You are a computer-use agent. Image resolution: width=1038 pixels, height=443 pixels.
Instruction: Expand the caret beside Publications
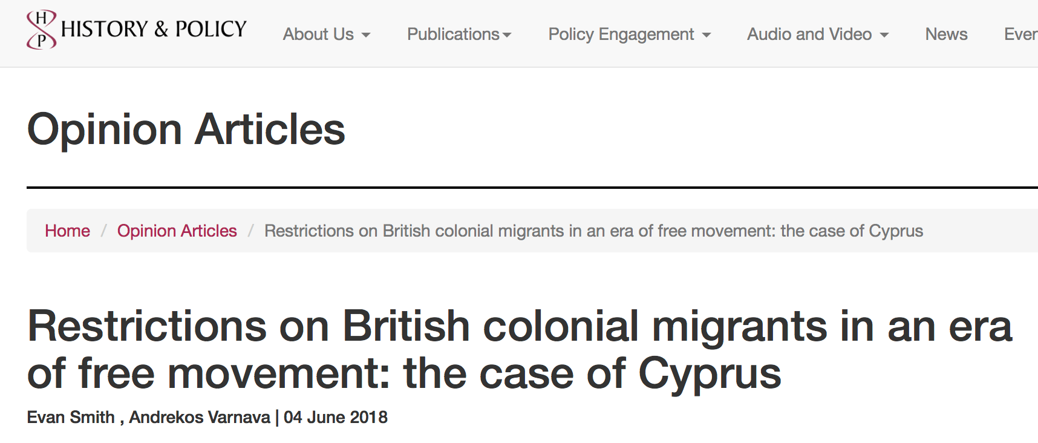[507, 36]
